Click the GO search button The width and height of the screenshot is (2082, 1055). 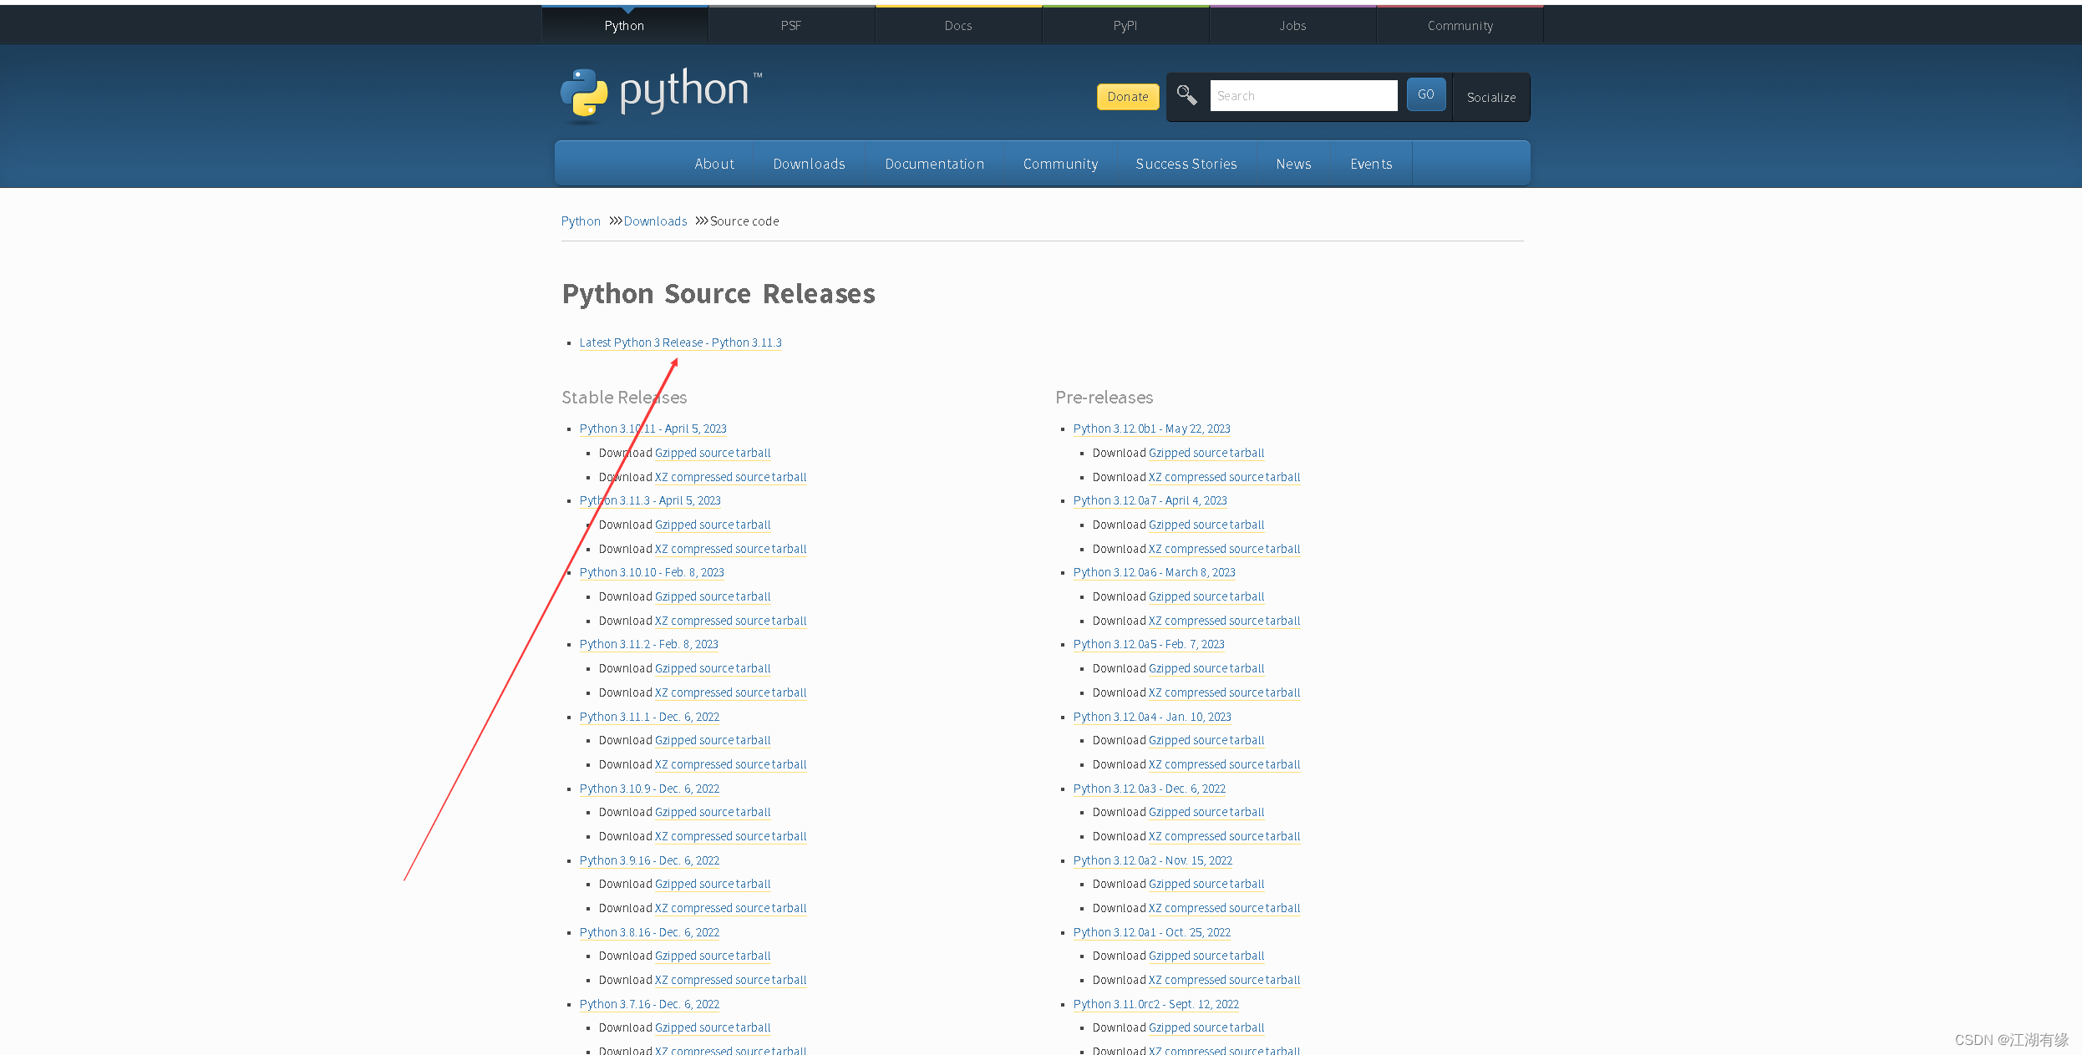(1426, 95)
